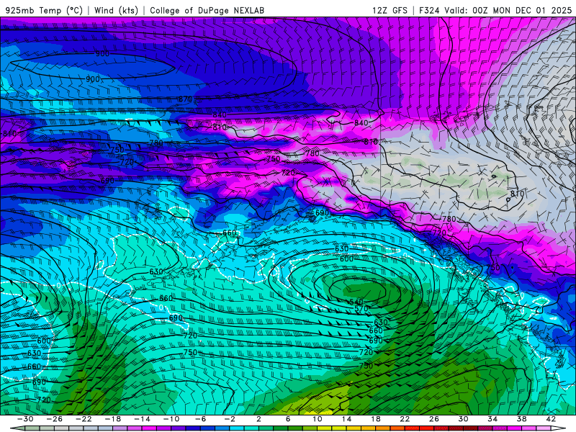576x432 pixels.
Task: Click the '18' color scale label
Action: tap(376, 419)
